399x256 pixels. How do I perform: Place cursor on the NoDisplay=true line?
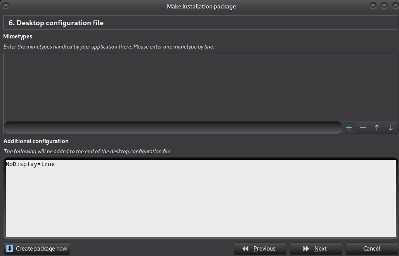tap(30, 164)
